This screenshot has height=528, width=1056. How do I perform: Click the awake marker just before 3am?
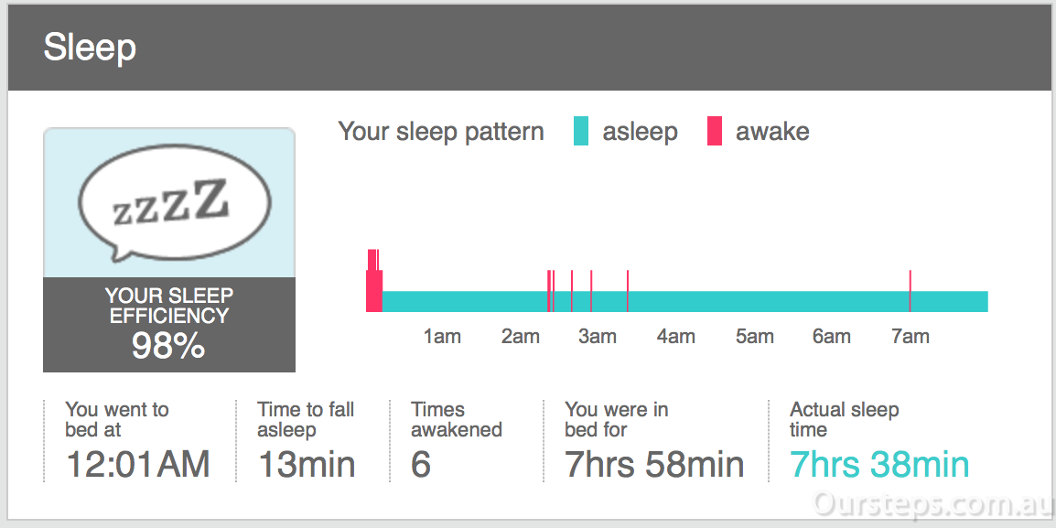pos(591,291)
